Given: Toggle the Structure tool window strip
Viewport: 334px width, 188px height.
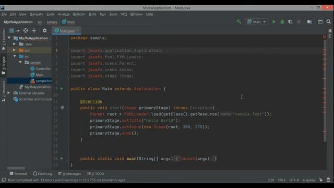Looking at the screenshot, I should click(4, 91).
